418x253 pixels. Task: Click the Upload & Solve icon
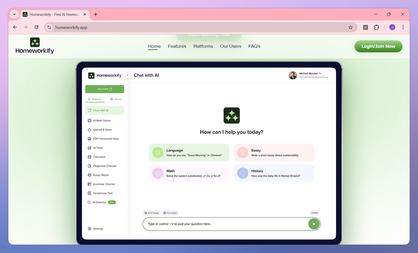pos(90,129)
